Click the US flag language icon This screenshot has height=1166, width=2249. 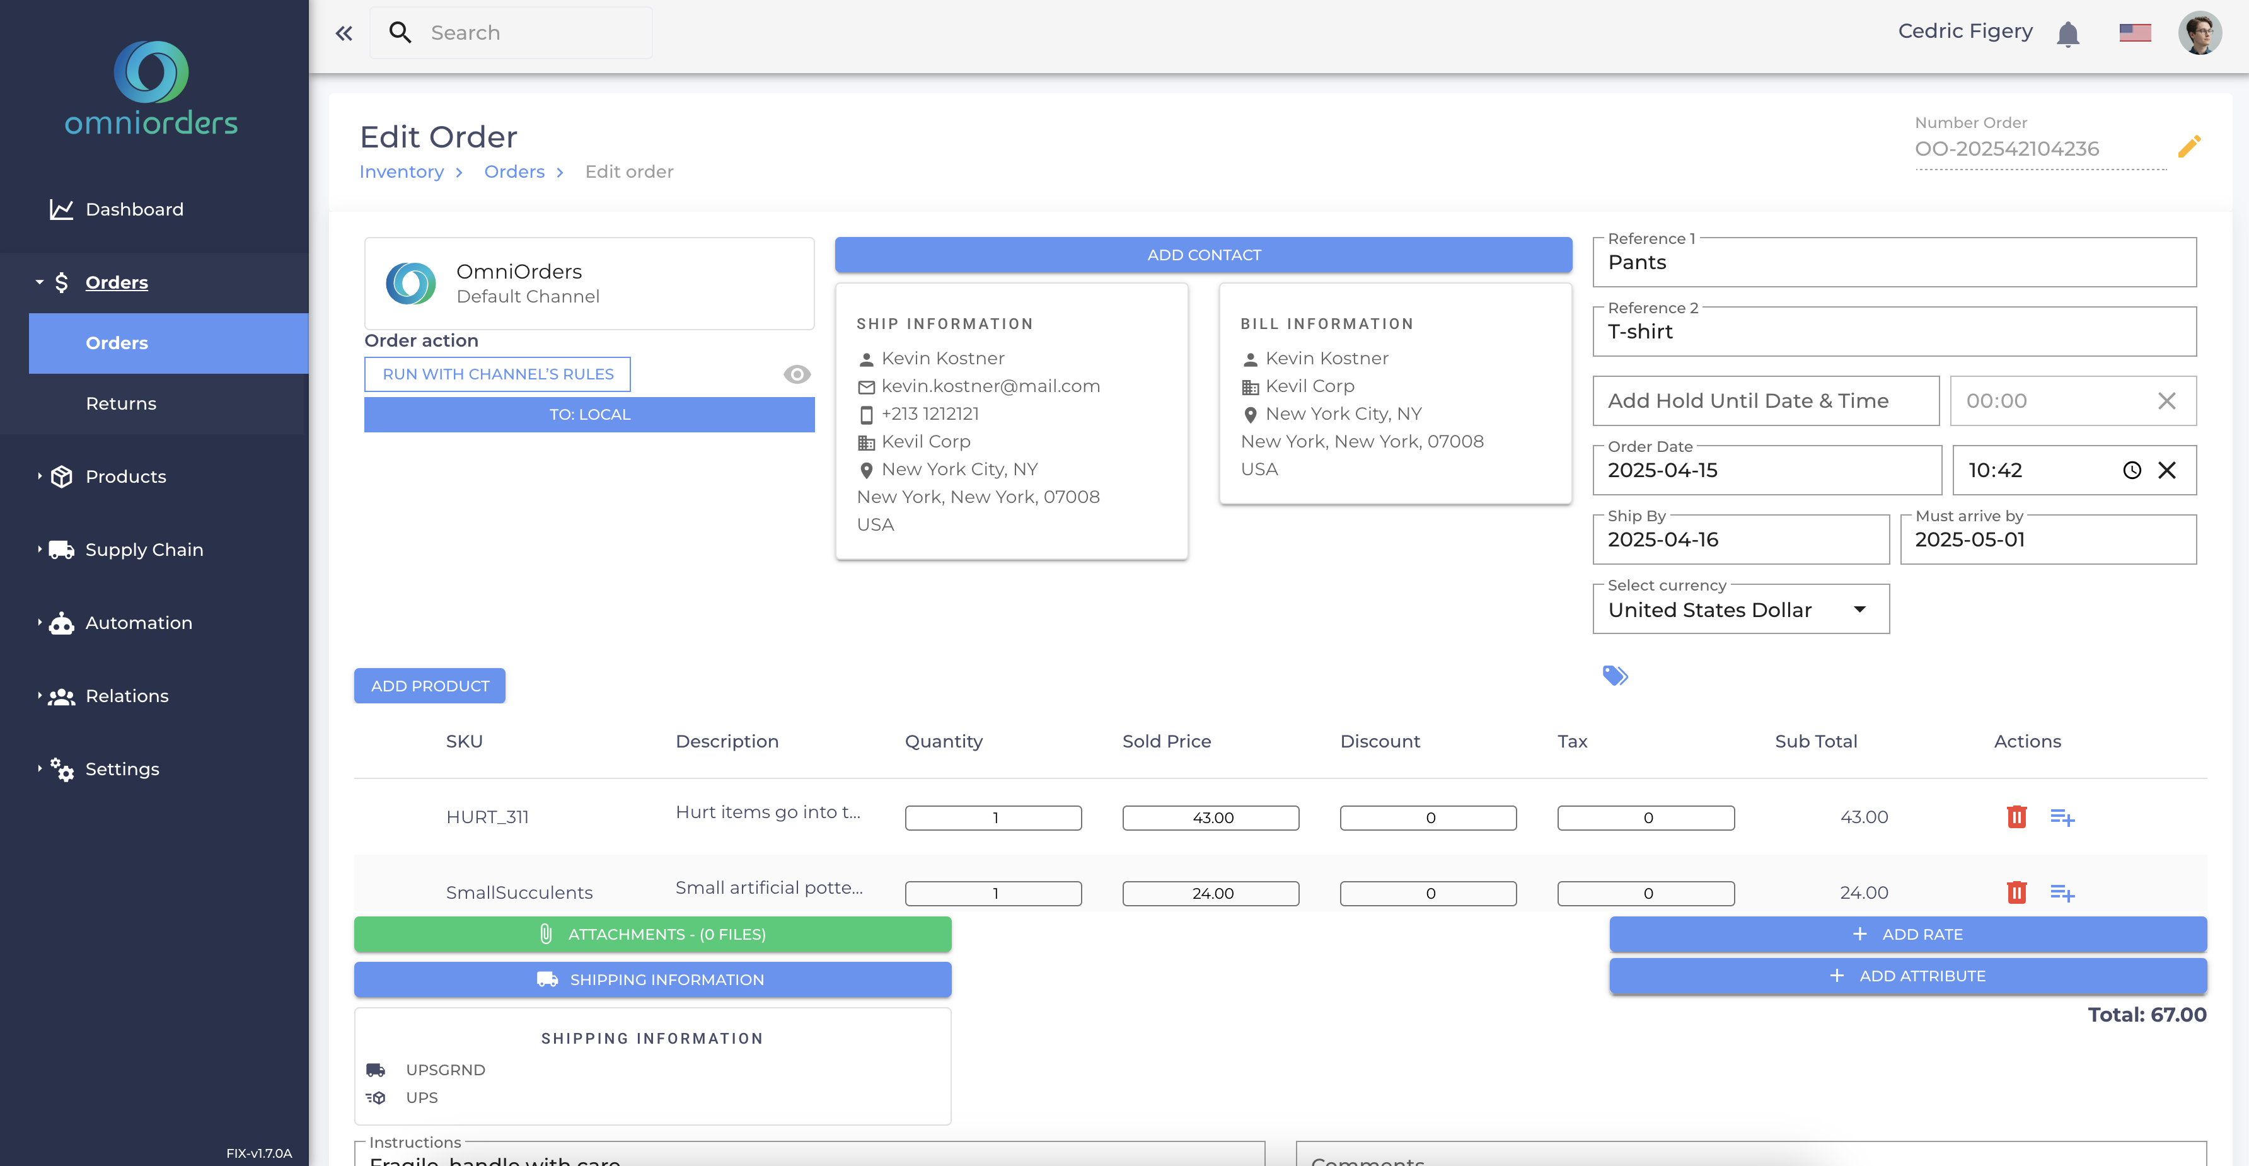click(x=2135, y=32)
